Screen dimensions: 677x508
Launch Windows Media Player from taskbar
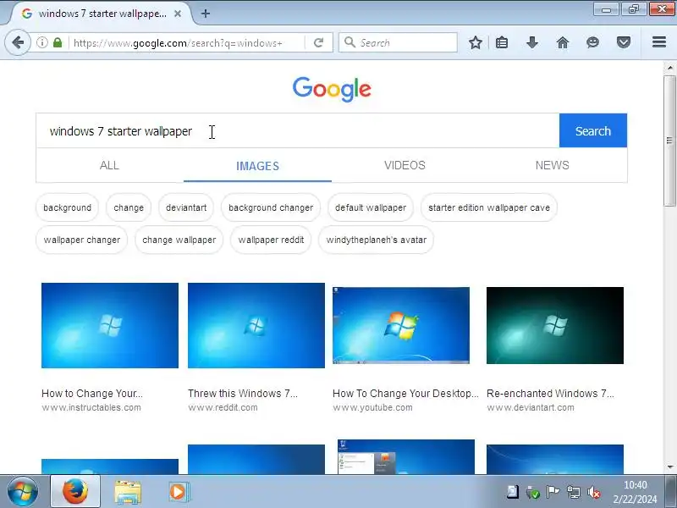click(179, 492)
